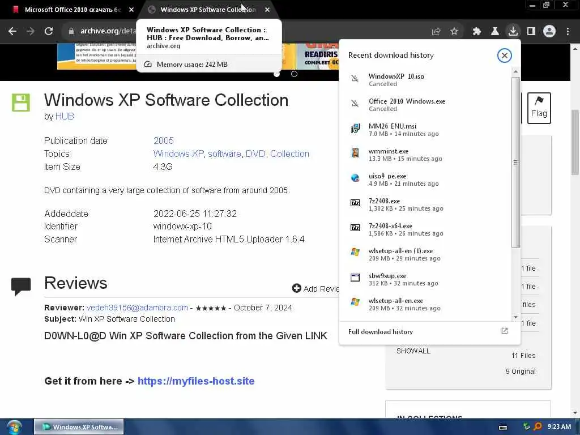Click the magnifier tray icon
Screen dimensions: 580x435
click(x=538, y=427)
